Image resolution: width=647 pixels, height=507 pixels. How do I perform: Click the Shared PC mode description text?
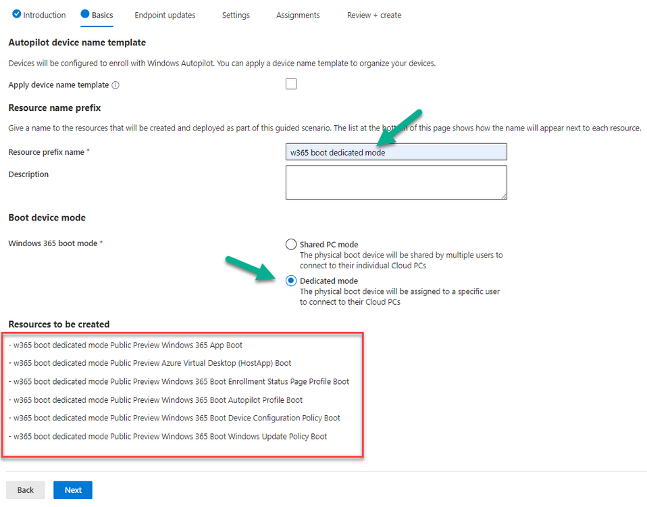click(401, 260)
